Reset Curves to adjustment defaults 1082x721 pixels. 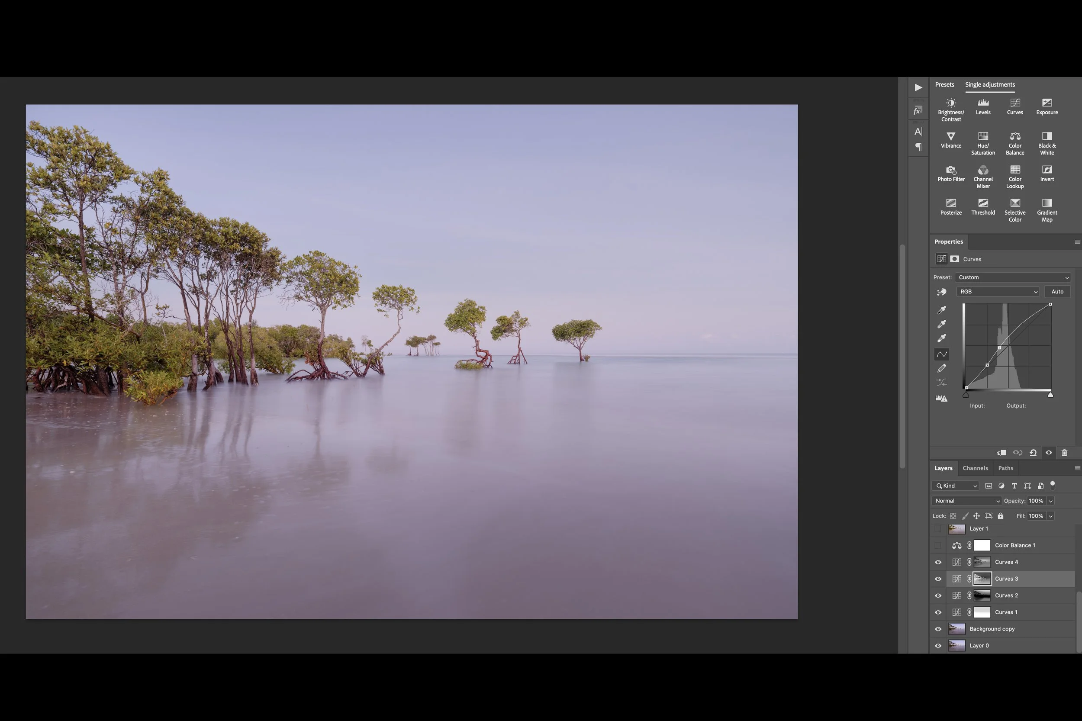(1033, 453)
